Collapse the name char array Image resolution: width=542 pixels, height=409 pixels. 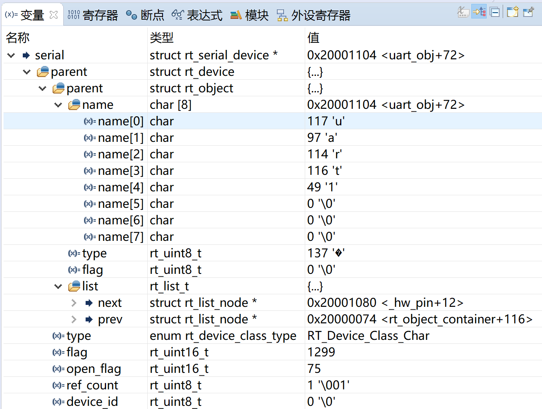(58, 105)
